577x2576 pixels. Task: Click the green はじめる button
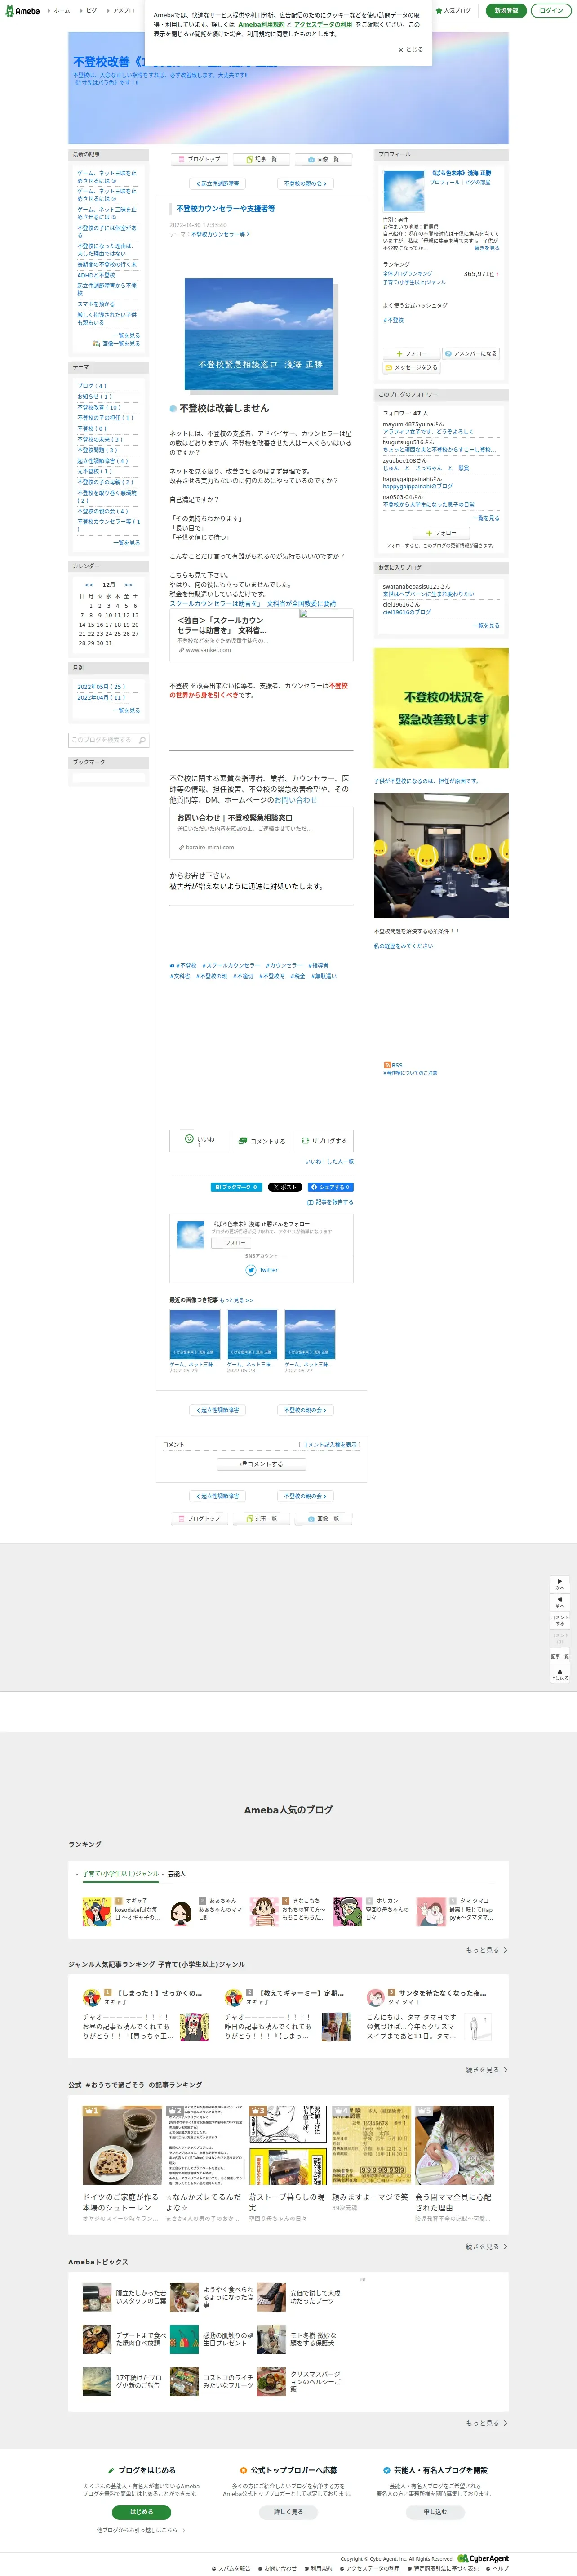(141, 2512)
